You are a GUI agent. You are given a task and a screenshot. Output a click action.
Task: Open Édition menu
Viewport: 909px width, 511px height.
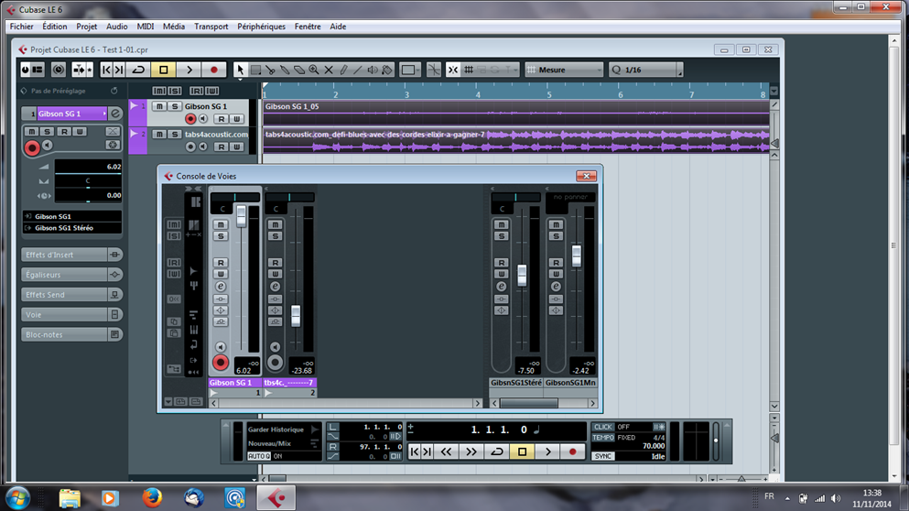55,27
